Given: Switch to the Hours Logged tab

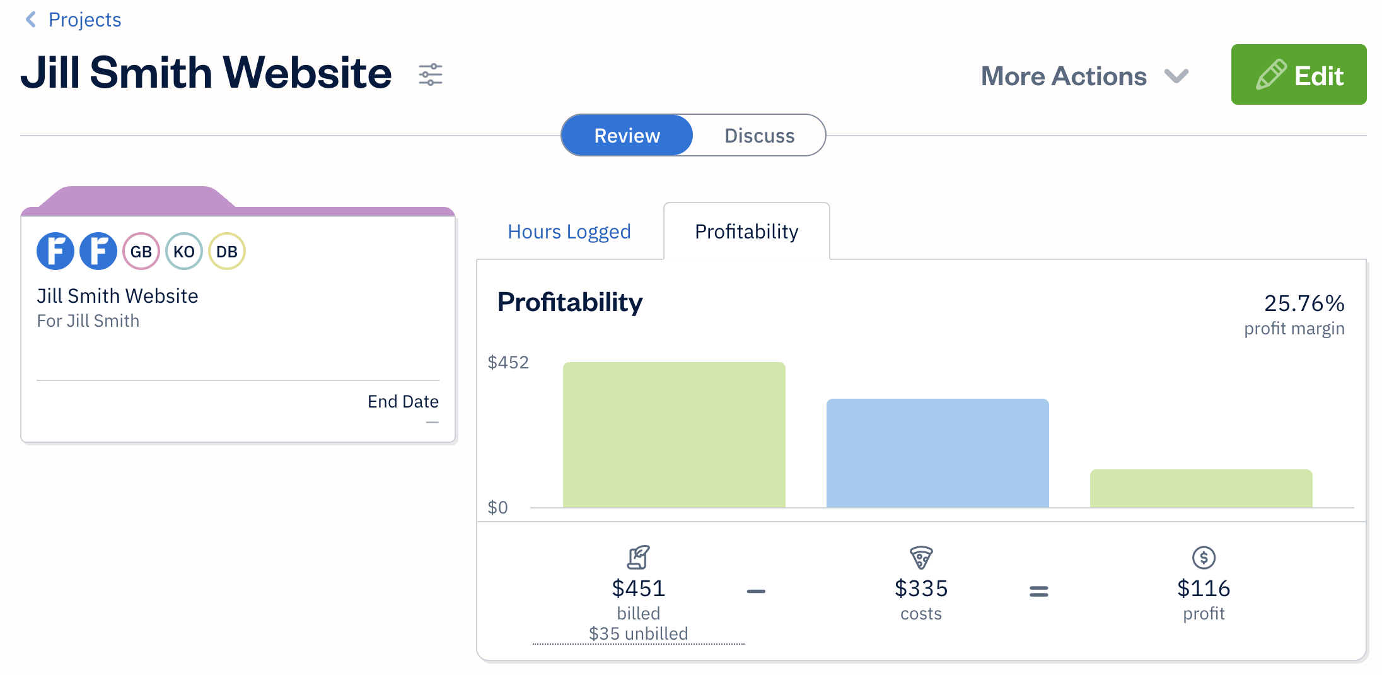Looking at the screenshot, I should coord(568,232).
